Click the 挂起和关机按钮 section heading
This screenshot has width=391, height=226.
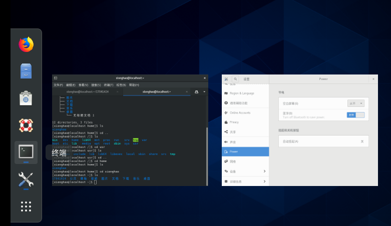pos(288,130)
